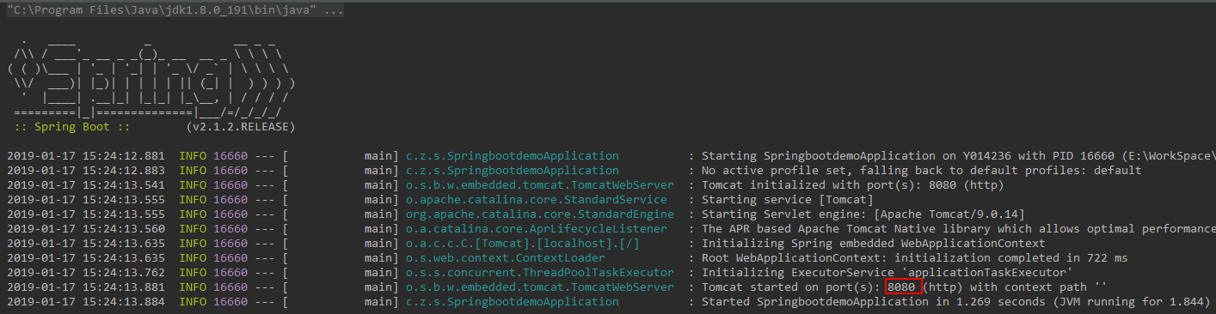Image resolution: width=1216 pixels, height=314 pixels.
Task: Click the red-boxed 8080 port number
Action: pyautogui.click(x=902, y=287)
